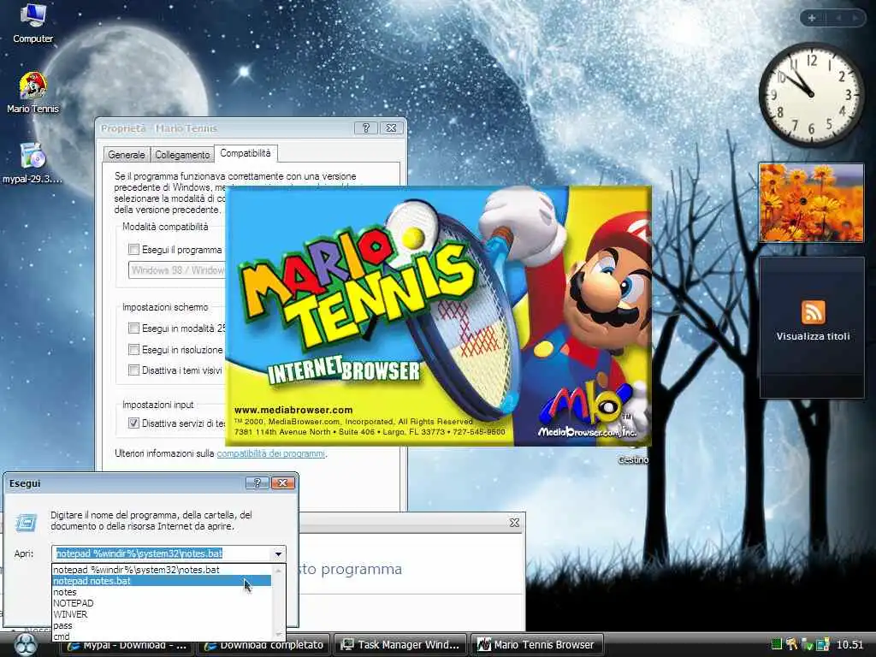The width and height of the screenshot is (876, 657).
Task: Open Mypal - Download taskbar button
Action: 127,645
